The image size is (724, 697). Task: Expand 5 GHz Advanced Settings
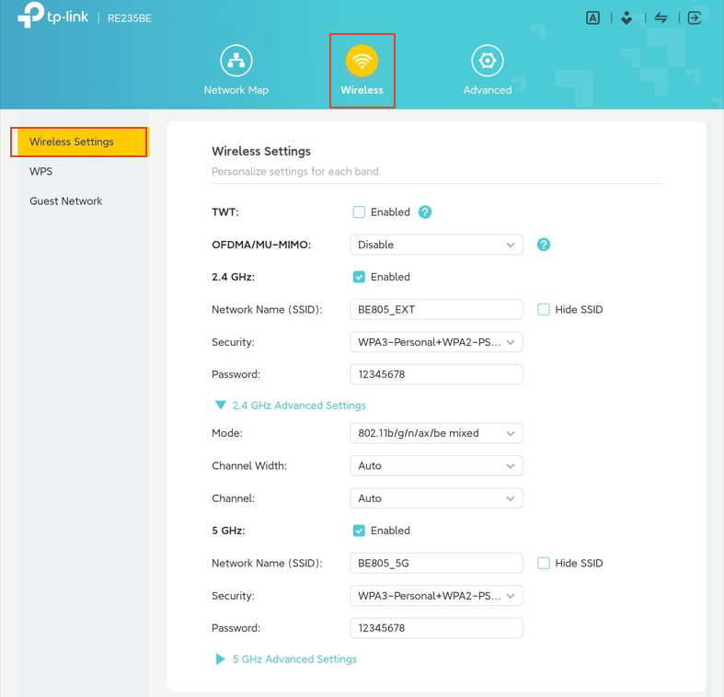click(x=286, y=659)
